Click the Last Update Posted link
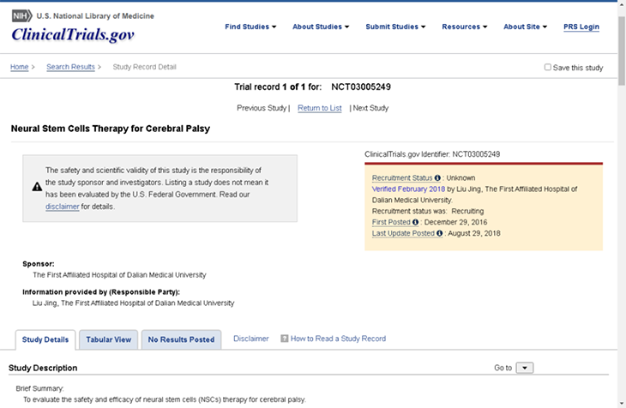626x408 pixels. tap(403, 233)
